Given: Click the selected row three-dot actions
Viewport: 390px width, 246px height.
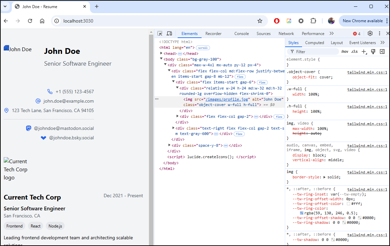Looking at the screenshot, I should [x=157, y=99].
